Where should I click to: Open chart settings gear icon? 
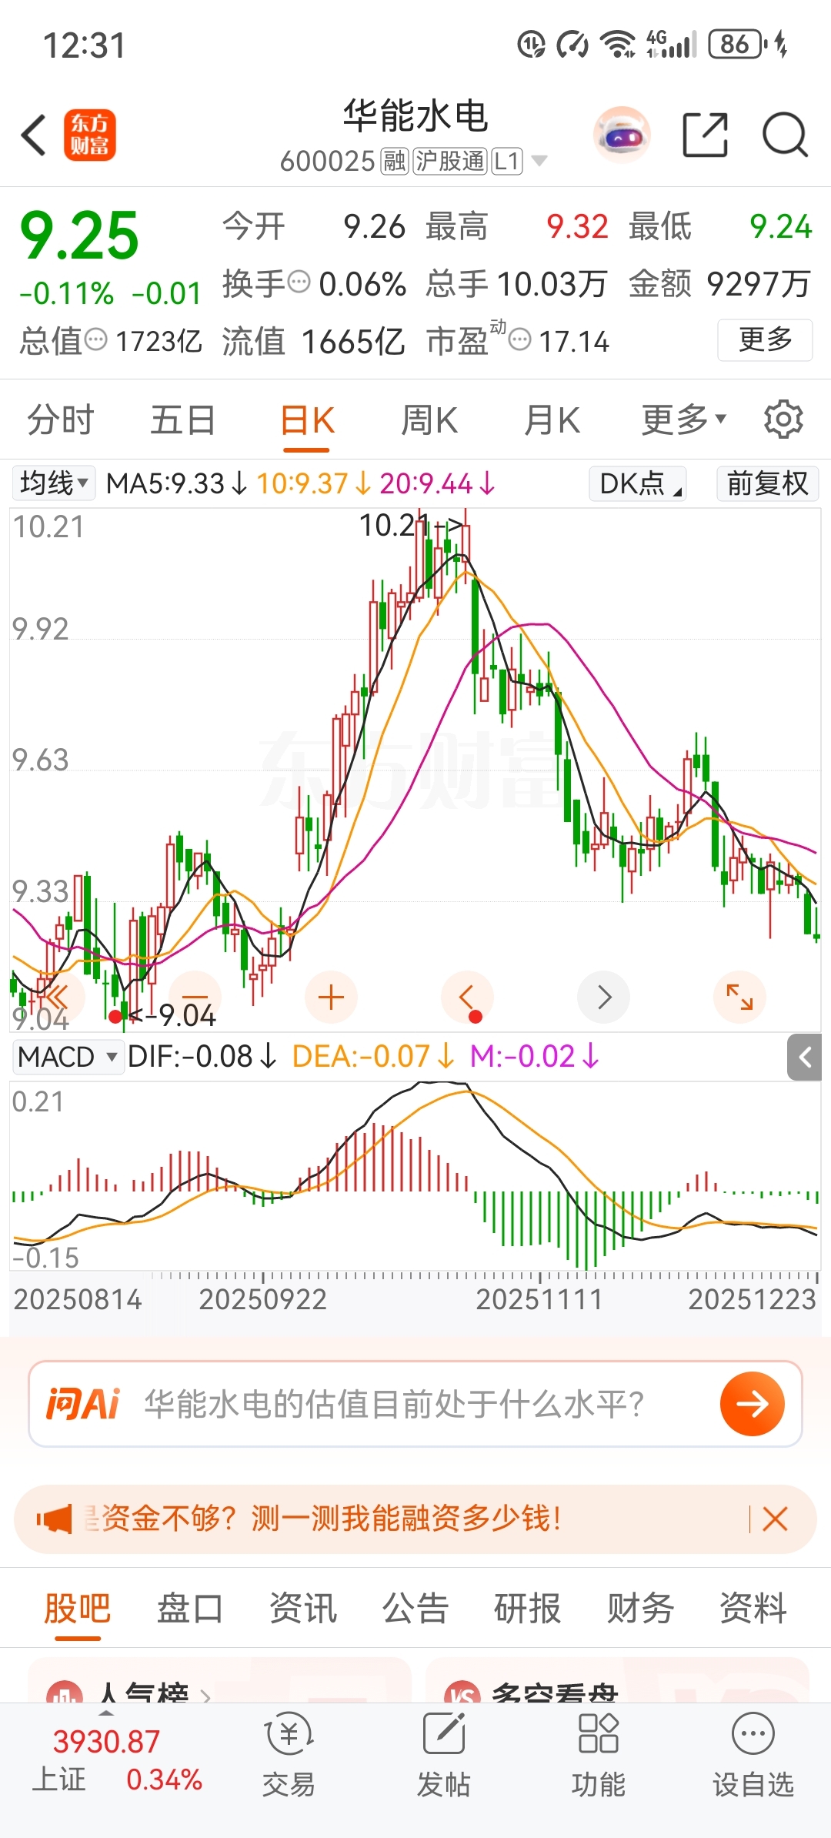783,419
